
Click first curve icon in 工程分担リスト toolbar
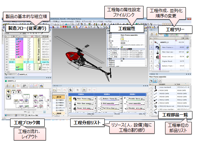pyautogui.click(x=55, y=90)
